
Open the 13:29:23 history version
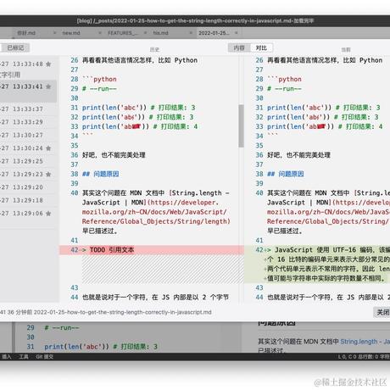[x=28, y=174]
